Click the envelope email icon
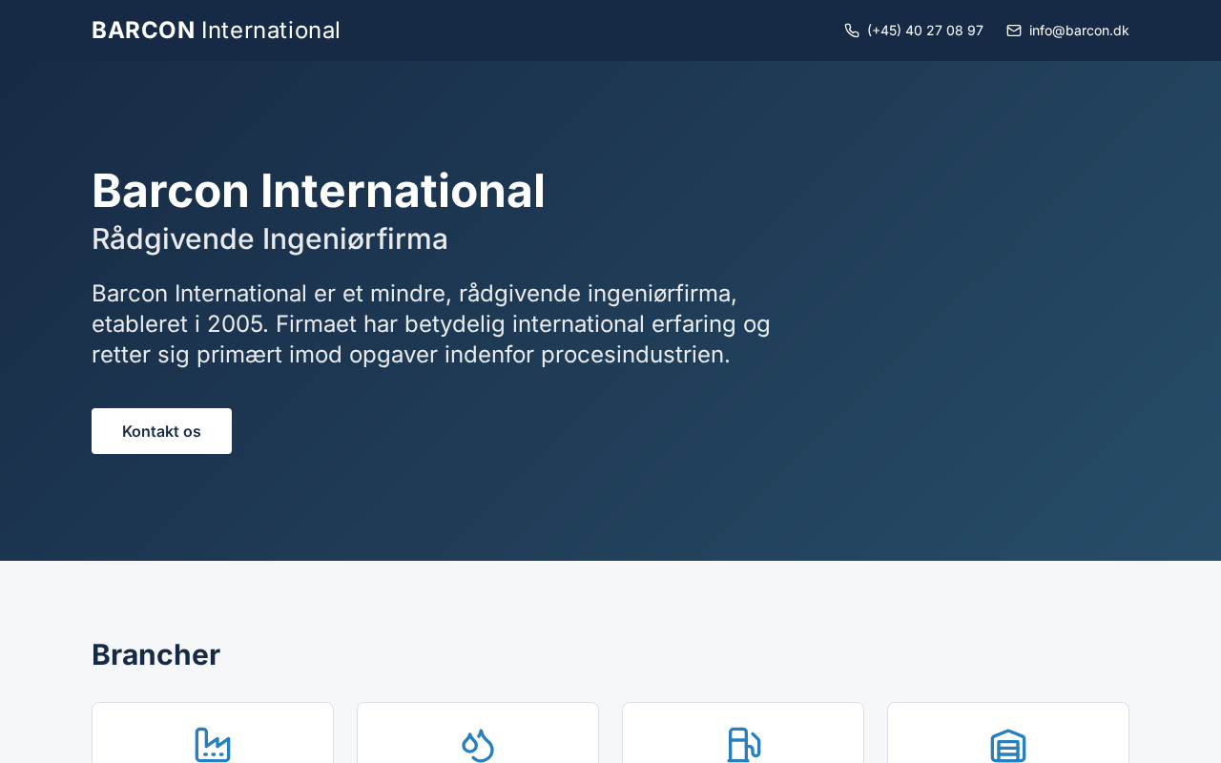 pos(1014,31)
